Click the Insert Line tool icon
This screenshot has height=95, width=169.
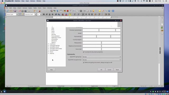pos(106,11)
